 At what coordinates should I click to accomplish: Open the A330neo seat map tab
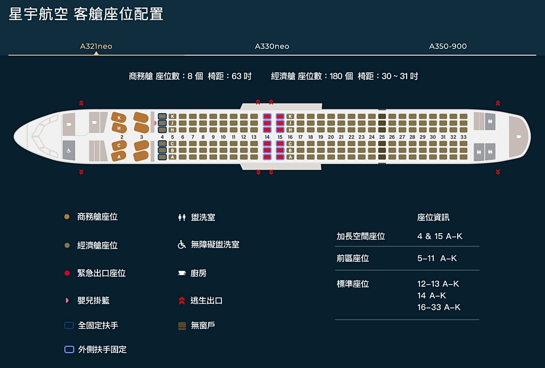click(272, 46)
